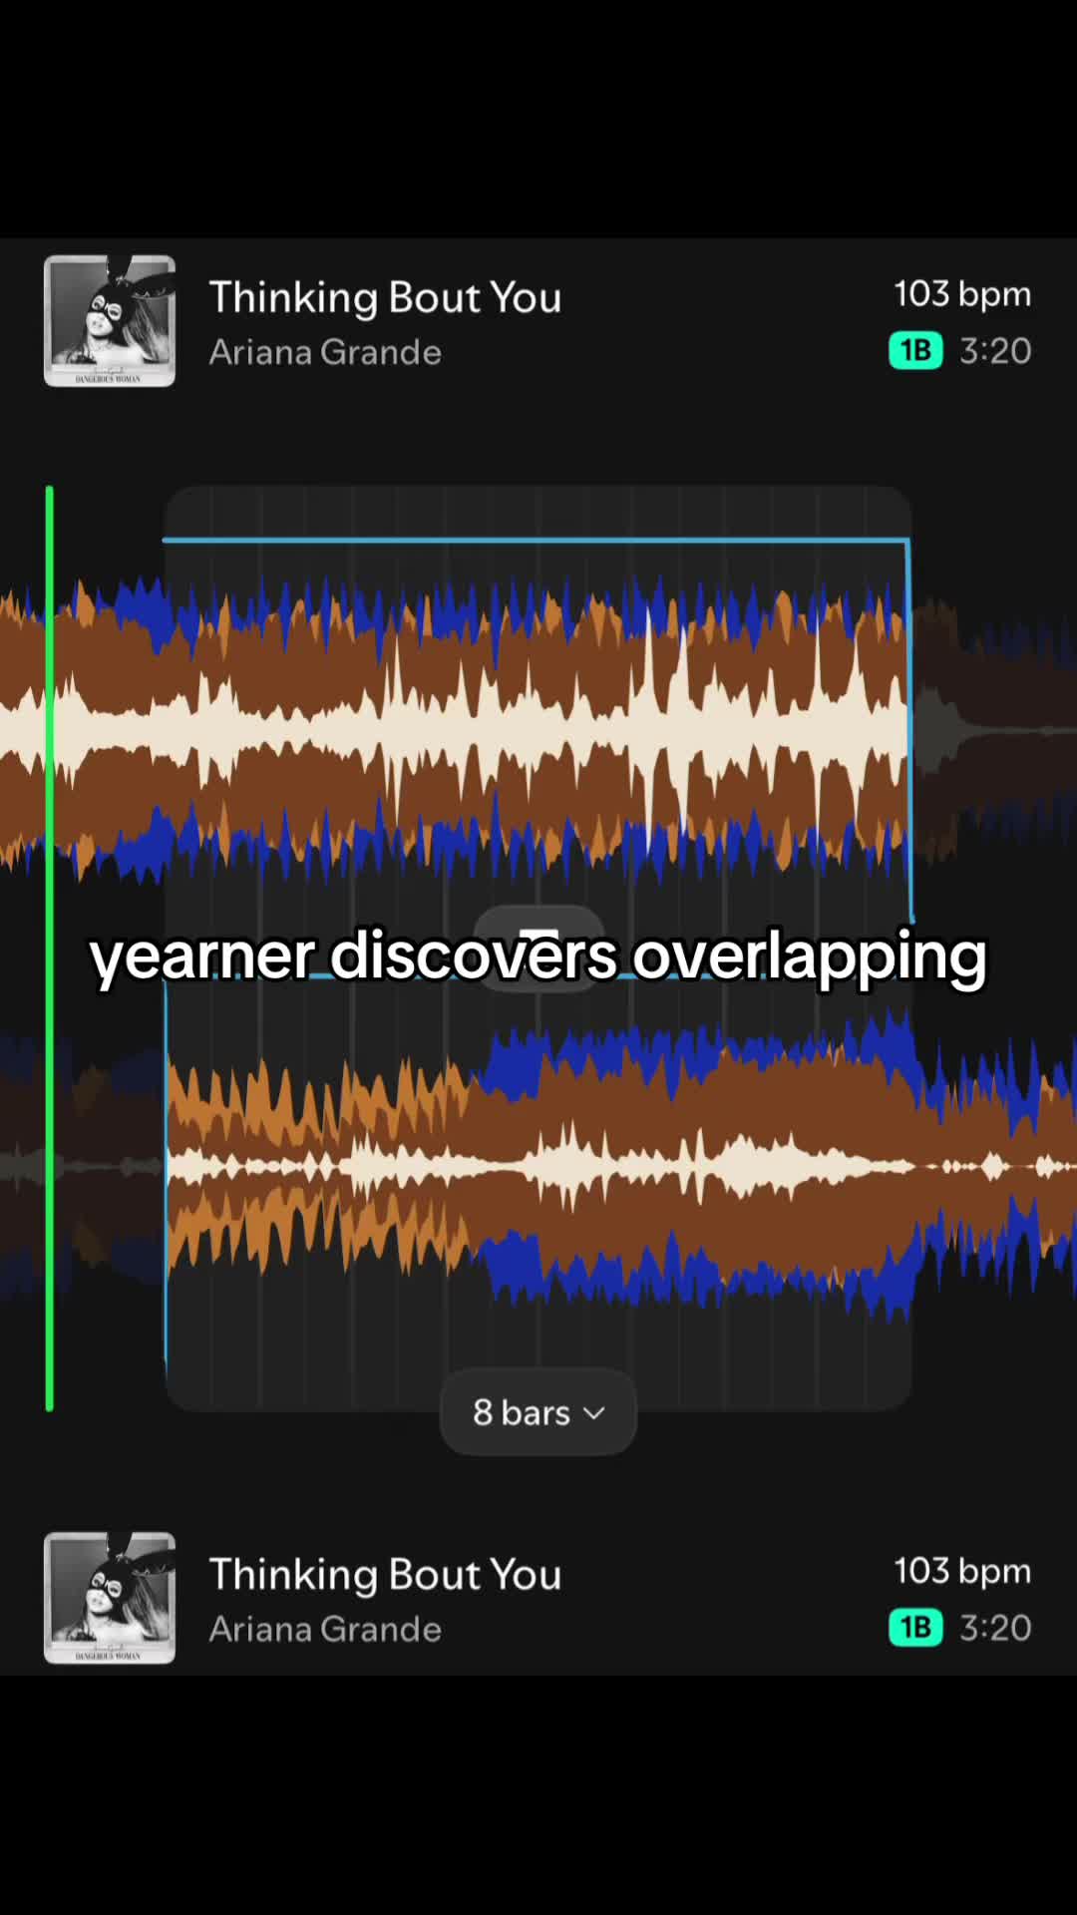Click the upper track waveform in transition region

pos(537,728)
